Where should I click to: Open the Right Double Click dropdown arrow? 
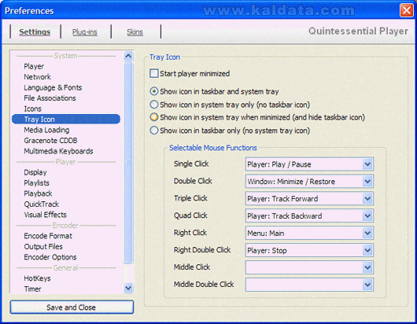tap(367, 250)
